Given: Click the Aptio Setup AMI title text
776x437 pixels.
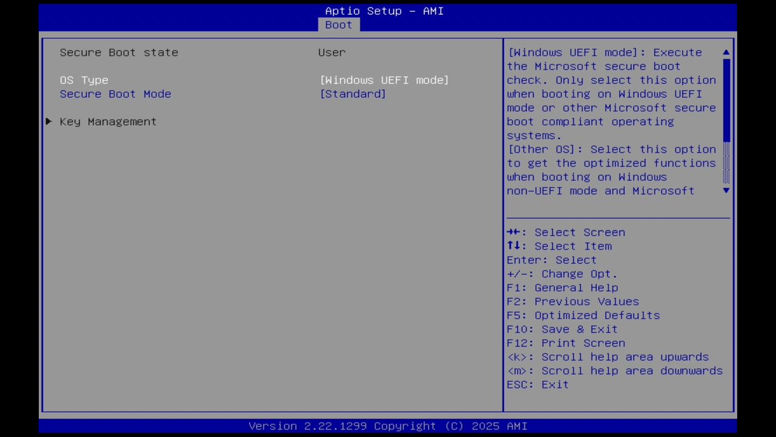Looking at the screenshot, I should (x=384, y=11).
